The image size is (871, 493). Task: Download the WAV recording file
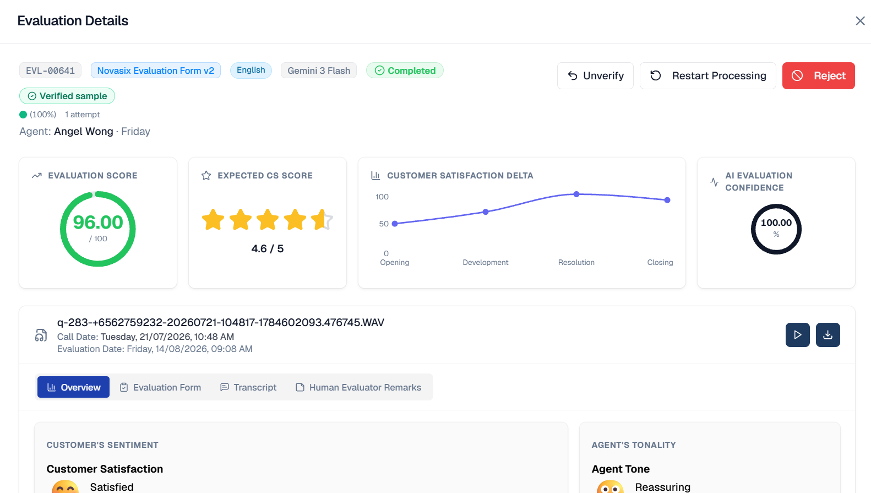pyautogui.click(x=828, y=335)
